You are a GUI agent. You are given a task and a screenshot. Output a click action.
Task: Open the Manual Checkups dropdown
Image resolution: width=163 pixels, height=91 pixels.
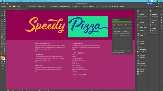pyautogui.click(x=126, y=34)
